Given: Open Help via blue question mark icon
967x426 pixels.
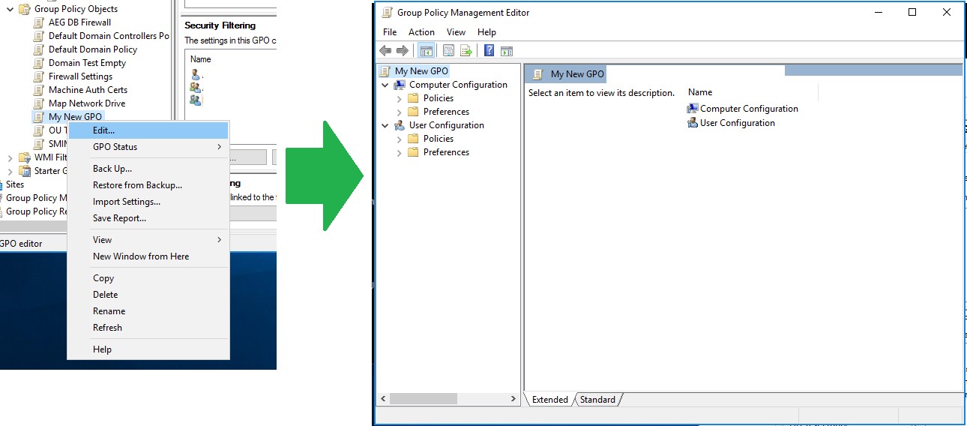Looking at the screenshot, I should (489, 50).
